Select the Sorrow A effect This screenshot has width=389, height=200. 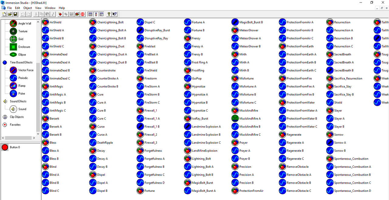coord(336,143)
